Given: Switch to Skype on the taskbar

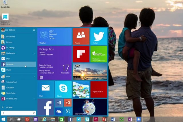Looking at the screenshot, I should tap(87, 119).
